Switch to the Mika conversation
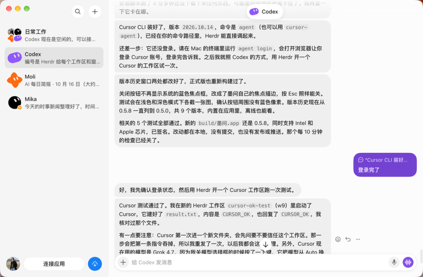Viewport: 423px width, 277px height. point(54,103)
